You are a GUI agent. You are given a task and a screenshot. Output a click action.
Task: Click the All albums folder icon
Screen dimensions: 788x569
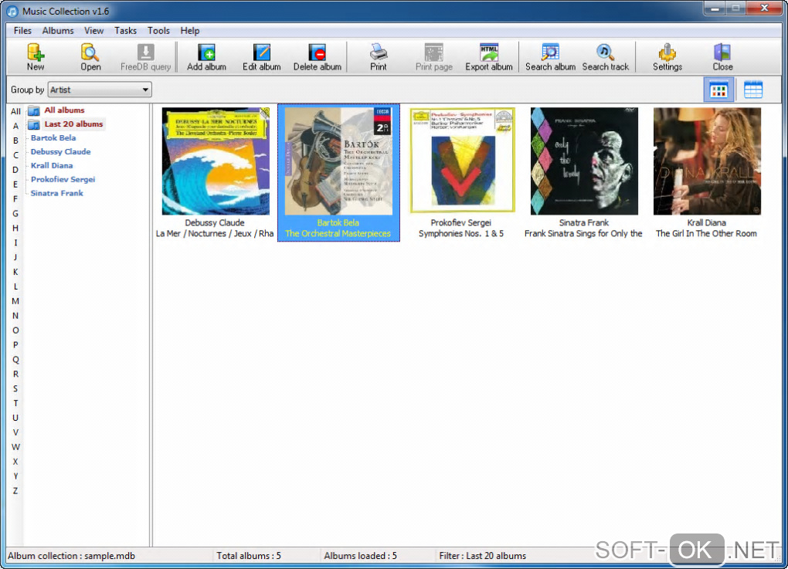[x=34, y=110]
